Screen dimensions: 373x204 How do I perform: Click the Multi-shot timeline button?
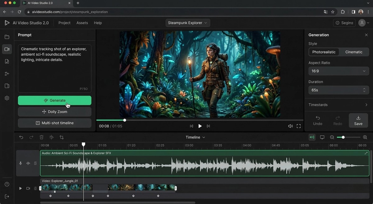click(x=55, y=123)
